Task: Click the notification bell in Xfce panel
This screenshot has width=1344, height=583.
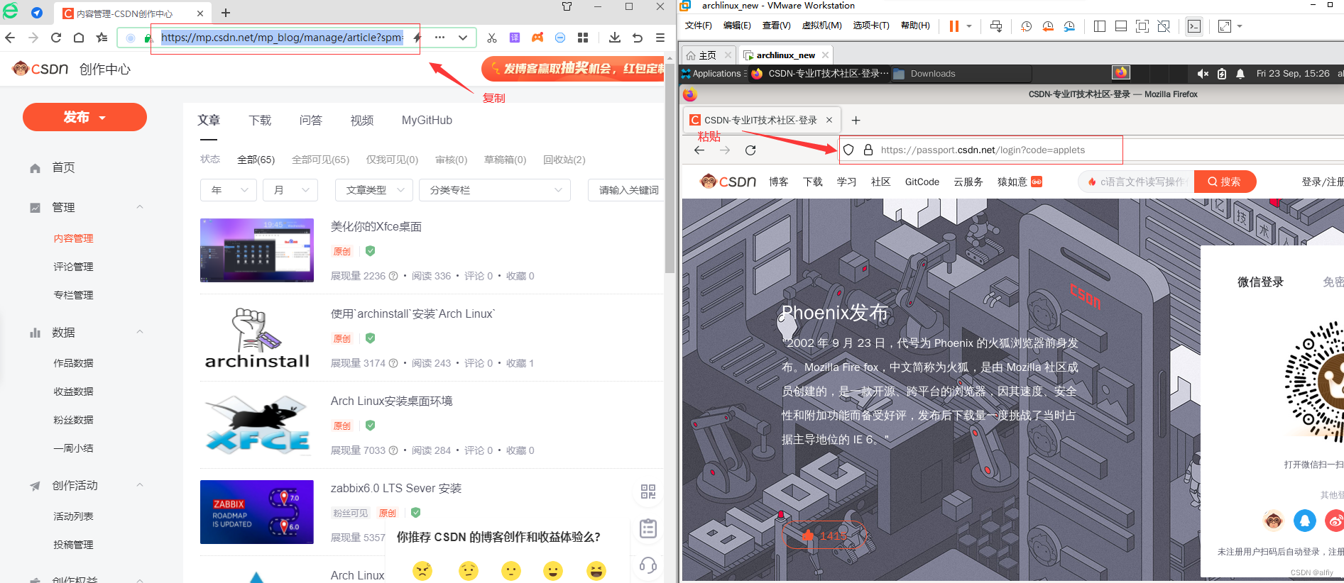Action: [x=1240, y=74]
